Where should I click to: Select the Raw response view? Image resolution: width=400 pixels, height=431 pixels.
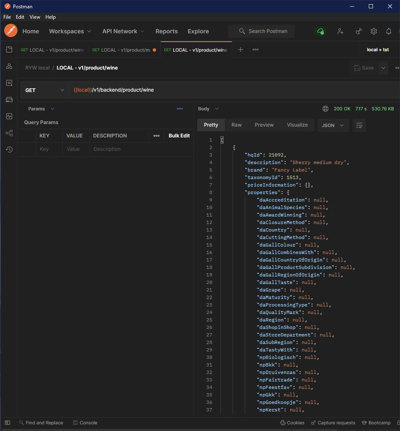pyautogui.click(x=236, y=125)
